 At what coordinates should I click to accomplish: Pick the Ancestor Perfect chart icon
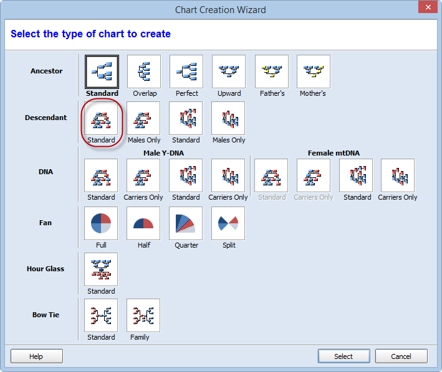[186, 72]
